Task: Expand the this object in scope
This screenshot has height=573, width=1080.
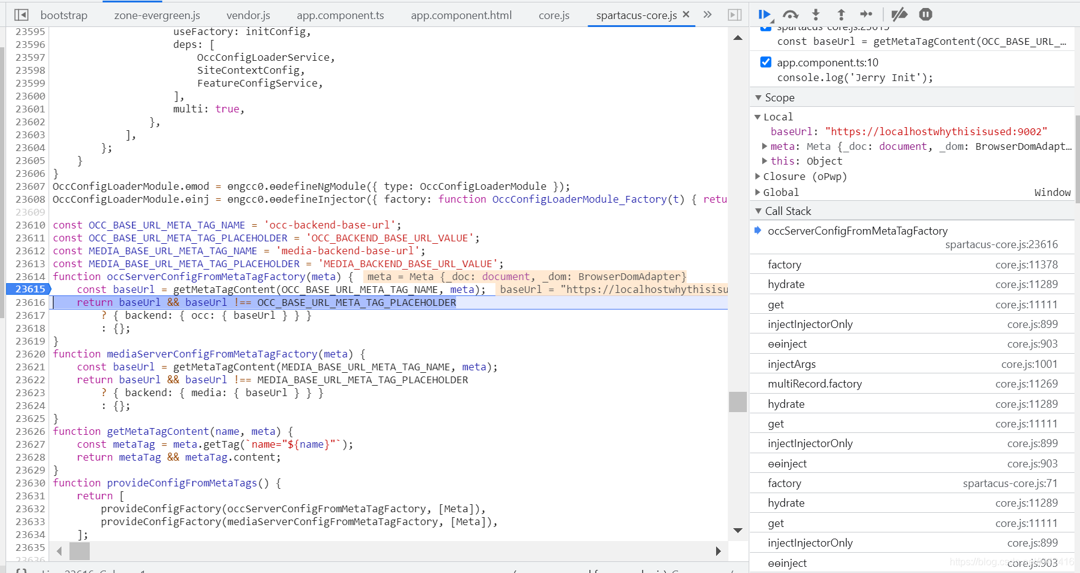Action: tap(765, 161)
